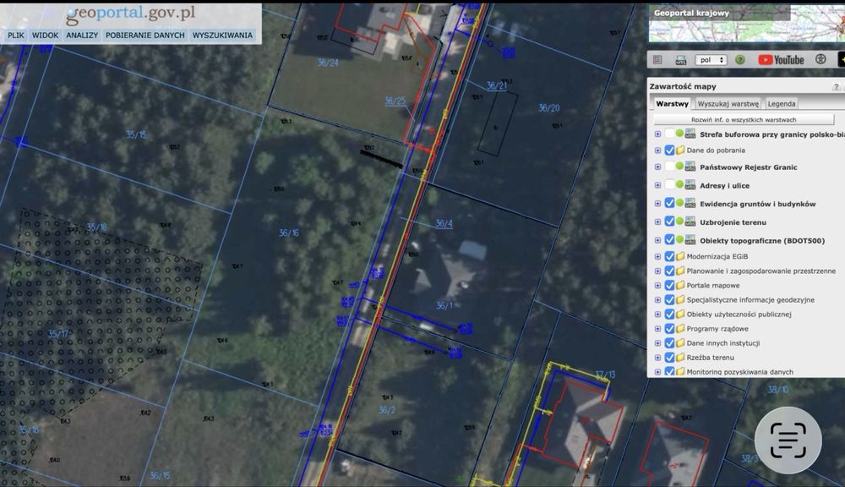Uncheck the Uzbrojenie terenu checkbox
845x487 pixels.
point(669,222)
